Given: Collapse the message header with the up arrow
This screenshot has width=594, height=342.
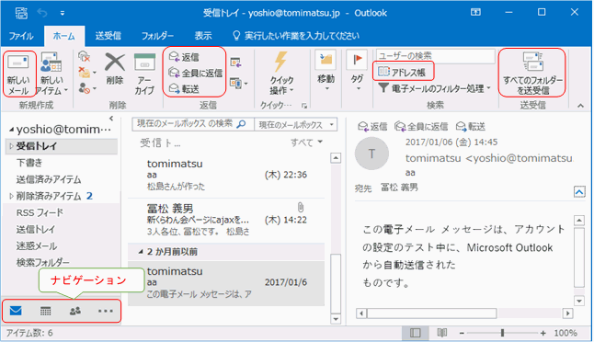Looking at the screenshot, I should tap(579, 192).
